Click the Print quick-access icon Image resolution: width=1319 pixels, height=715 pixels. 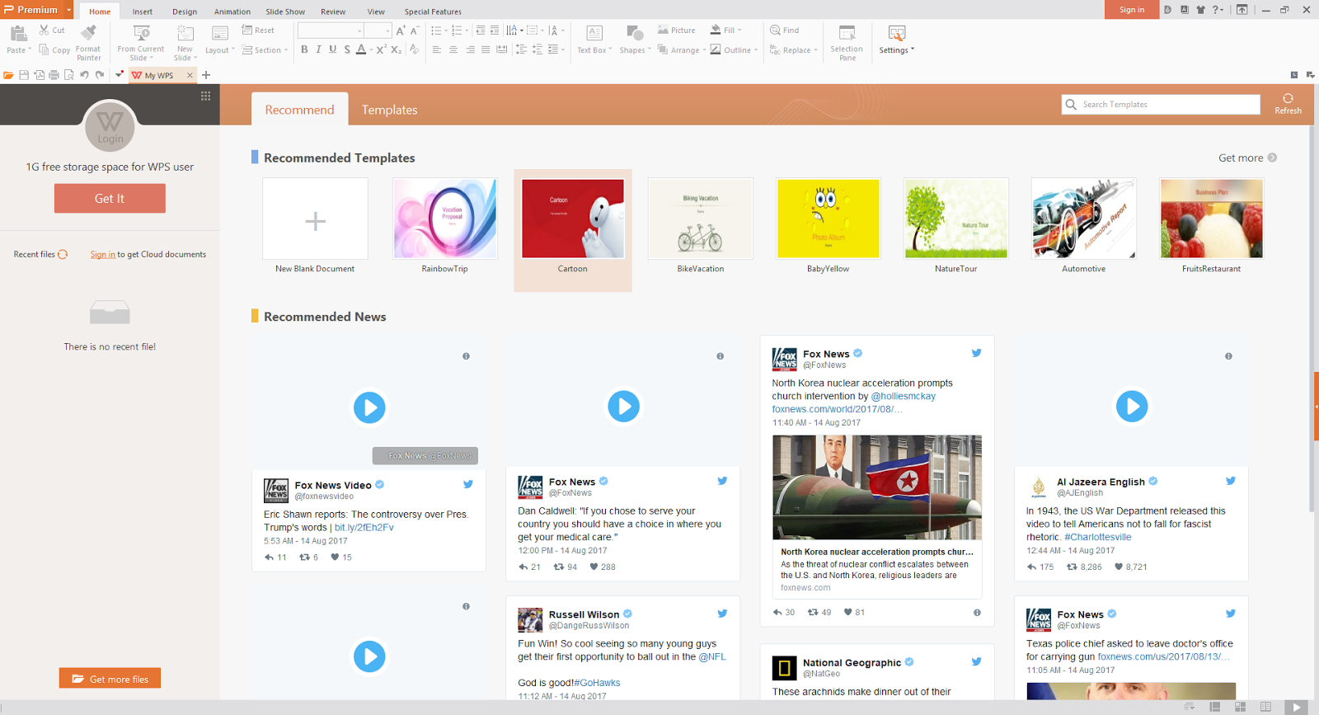(x=54, y=75)
